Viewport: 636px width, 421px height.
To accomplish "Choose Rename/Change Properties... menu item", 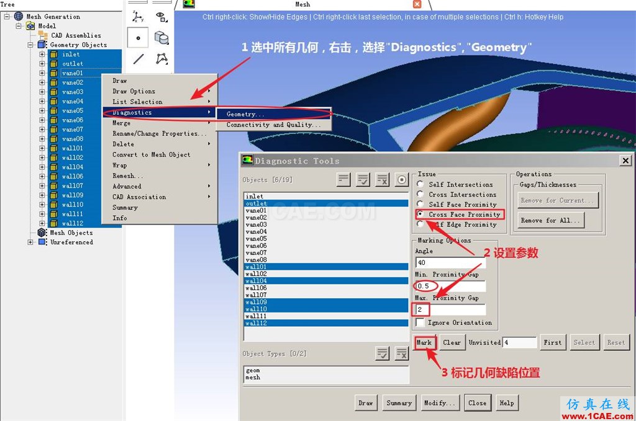I will pos(158,133).
